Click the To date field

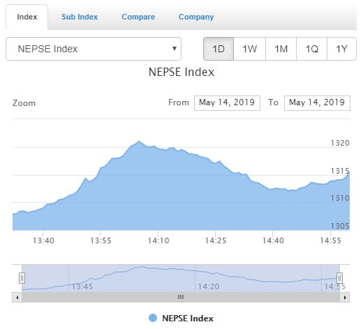pyautogui.click(x=317, y=103)
